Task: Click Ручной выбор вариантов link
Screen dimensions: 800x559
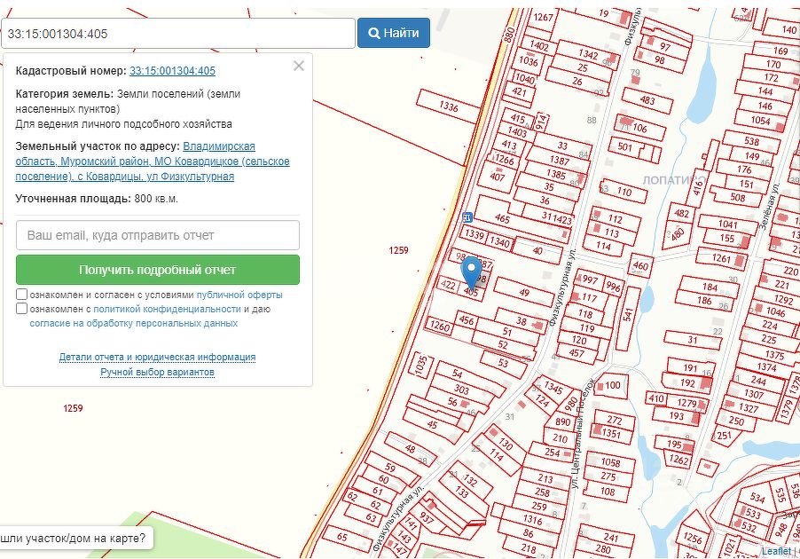Action: point(157,372)
